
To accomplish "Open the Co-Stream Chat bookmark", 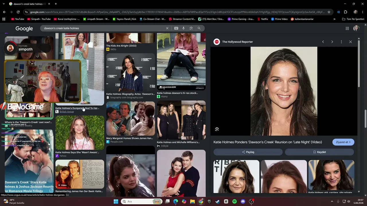I will [153, 19].
